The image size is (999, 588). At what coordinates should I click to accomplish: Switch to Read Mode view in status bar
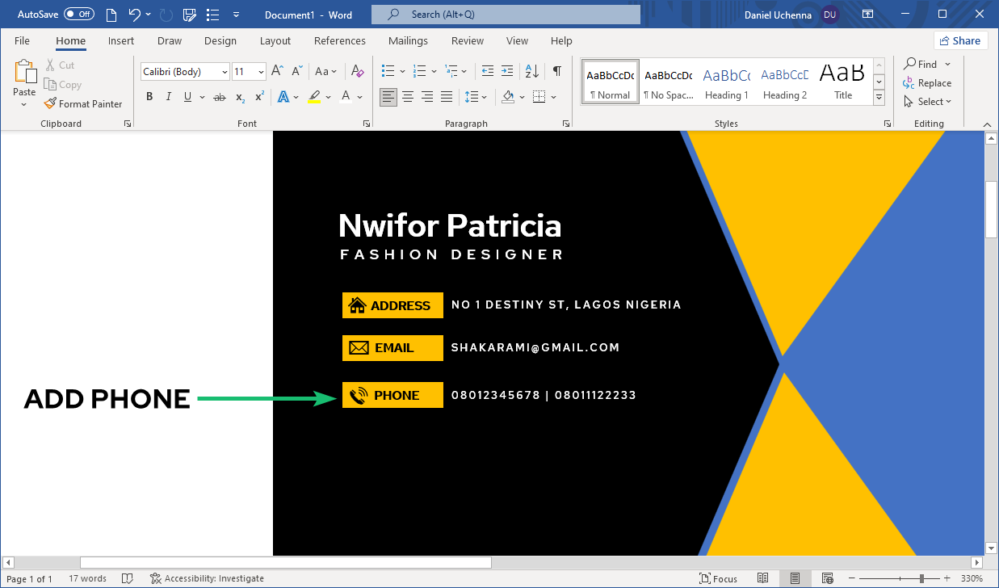click(763, 578)
